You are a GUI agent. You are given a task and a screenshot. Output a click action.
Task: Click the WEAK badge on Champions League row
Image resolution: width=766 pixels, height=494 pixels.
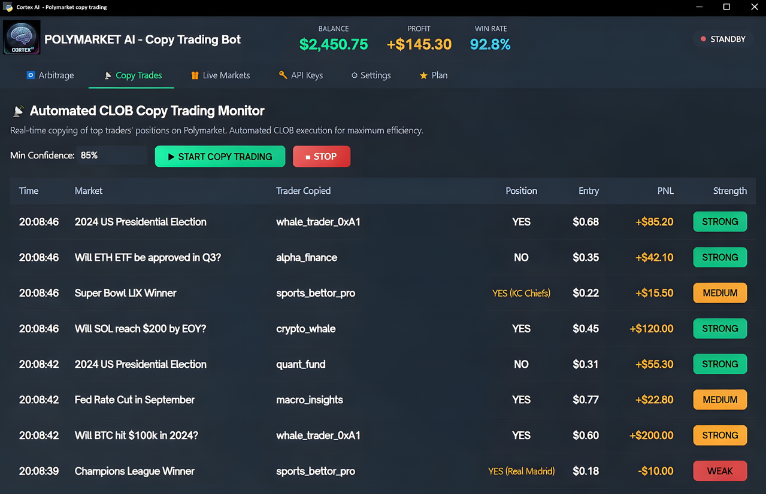[720, 471]
